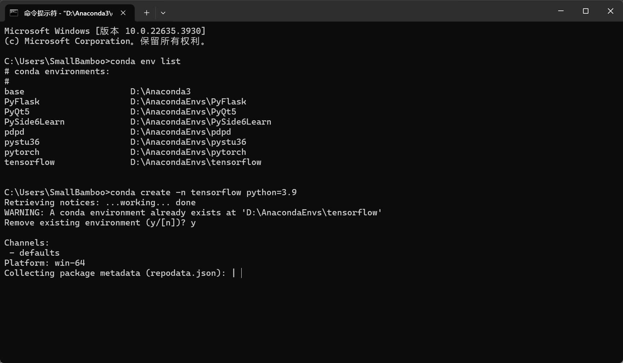Open a new terminal tab with the plus icon
Screen dimensions: 623x363
(x=147, y=13)
